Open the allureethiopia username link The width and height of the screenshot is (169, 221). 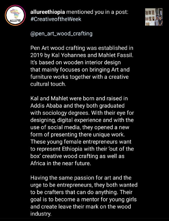[47, 13]
